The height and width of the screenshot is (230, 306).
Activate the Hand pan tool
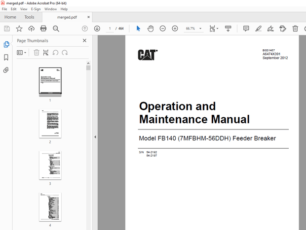tap(151, 29)
